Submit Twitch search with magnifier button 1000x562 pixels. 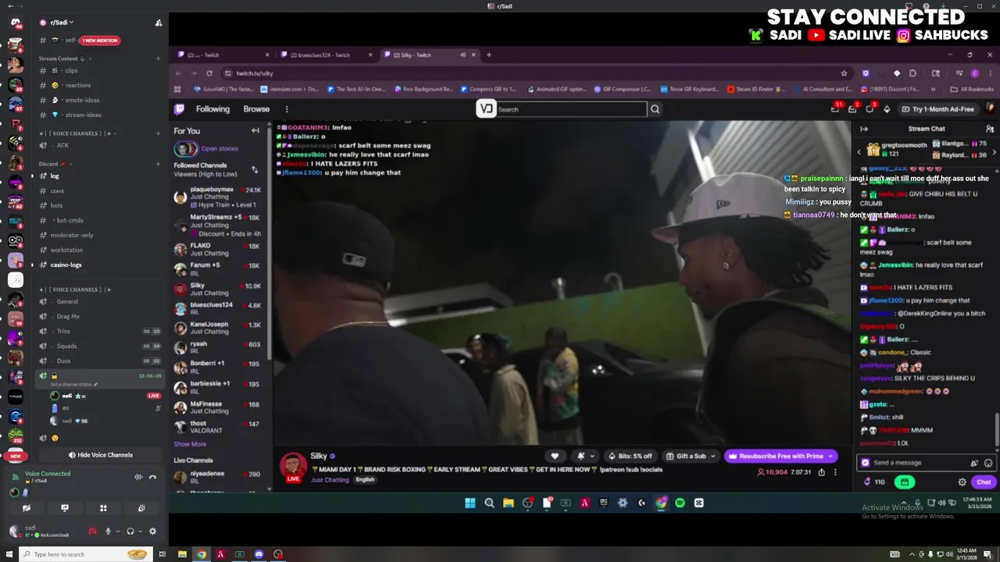pyautogui.click(x=655, y=109)
